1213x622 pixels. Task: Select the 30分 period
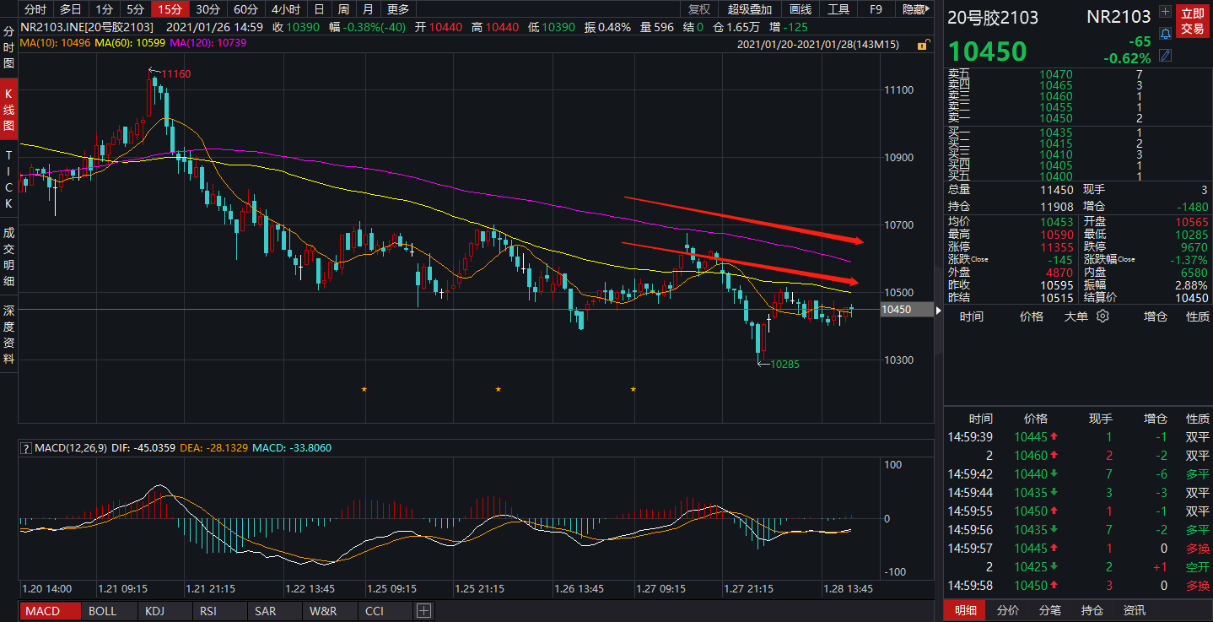[x=208, y=9]
